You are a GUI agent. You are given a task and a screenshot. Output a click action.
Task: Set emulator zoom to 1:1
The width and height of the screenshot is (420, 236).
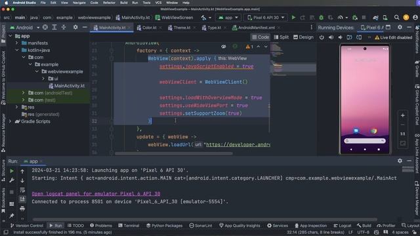point(402,134)
